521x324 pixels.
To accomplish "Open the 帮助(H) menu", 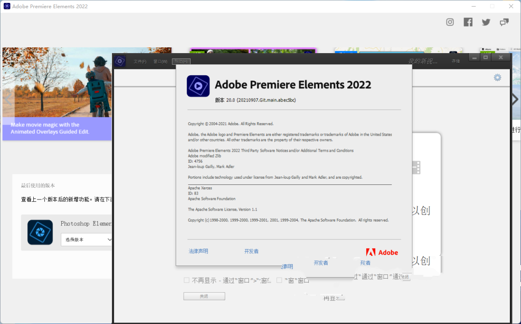I will 181,61.
